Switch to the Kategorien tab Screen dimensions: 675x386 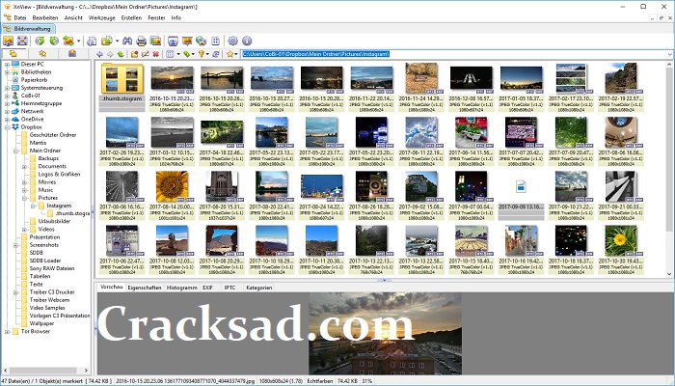tap(258, 288)
